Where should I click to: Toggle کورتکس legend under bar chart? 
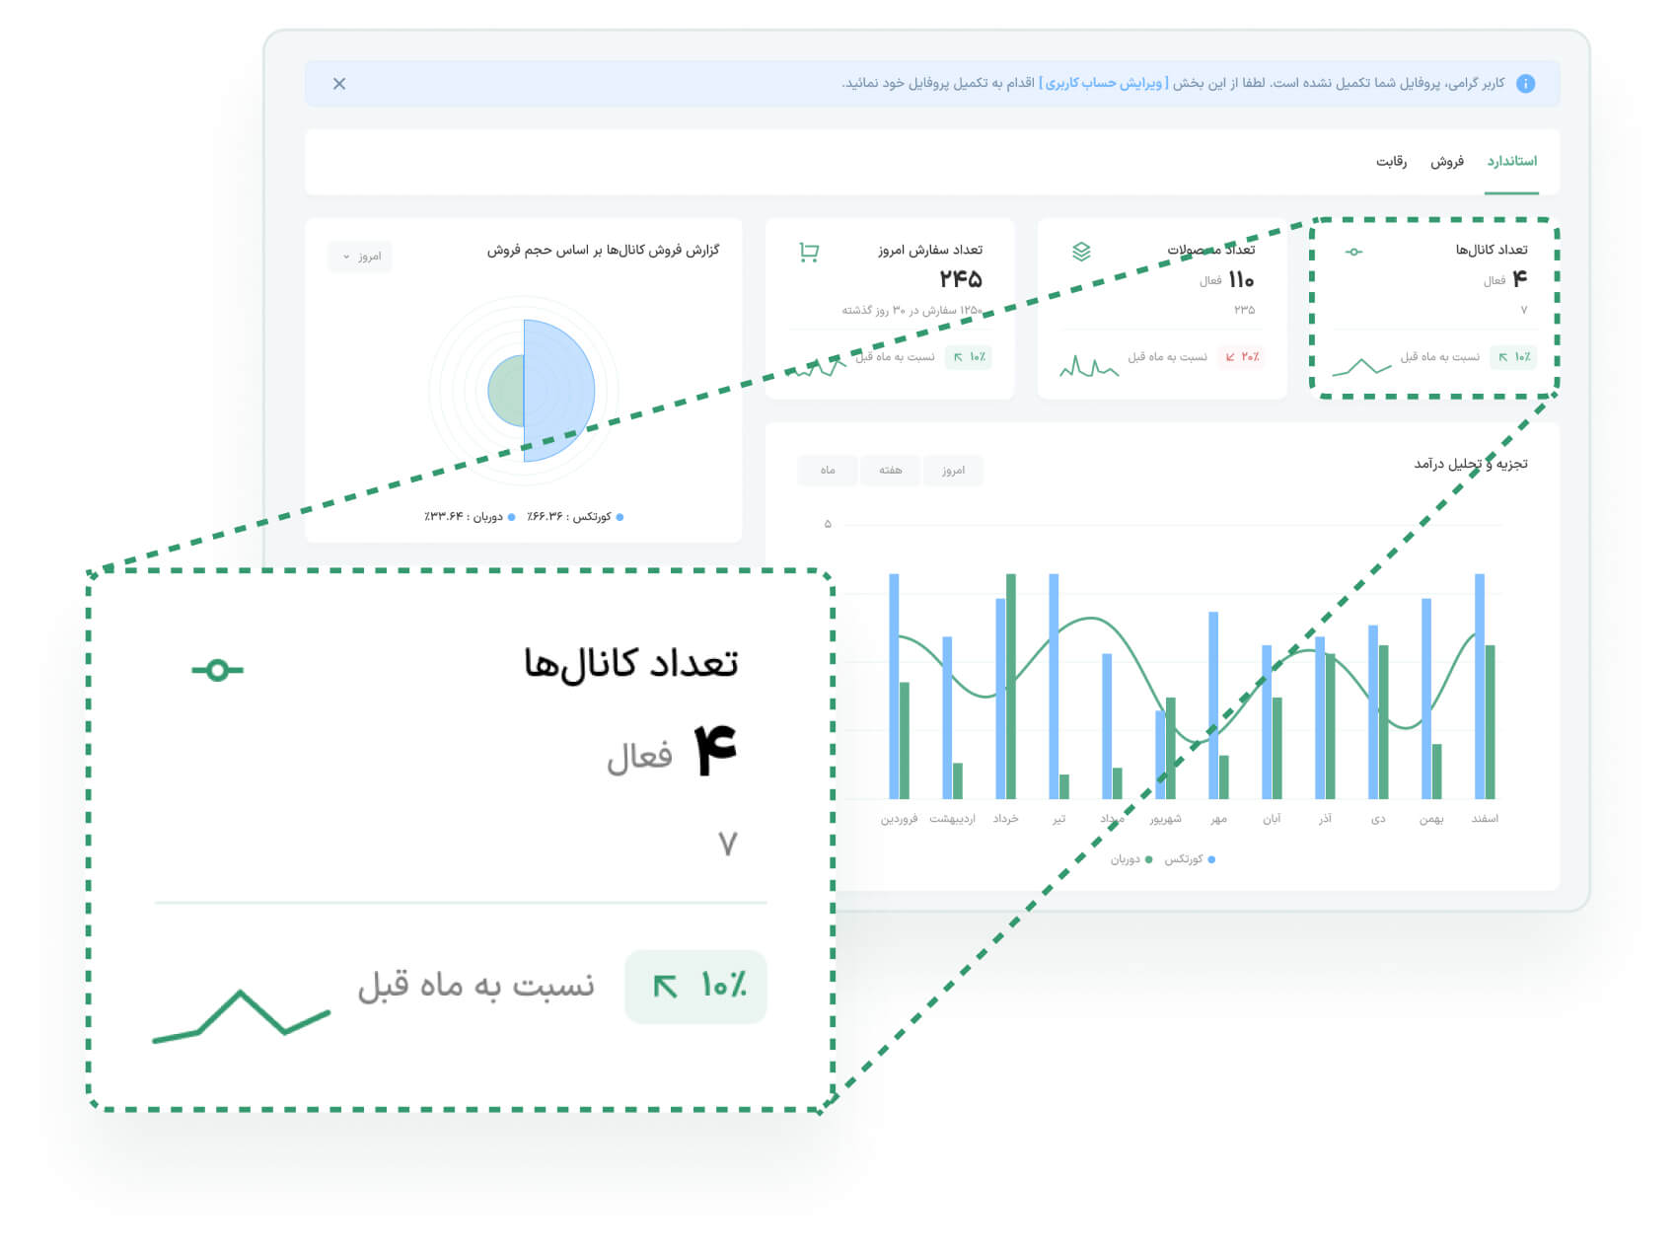[x=1189, y=859]
